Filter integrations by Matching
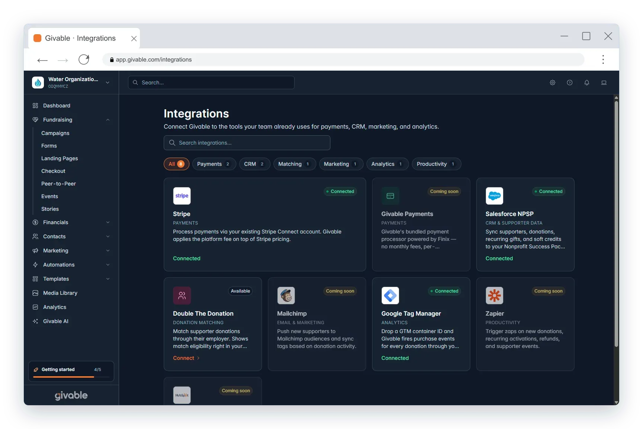 294,164
